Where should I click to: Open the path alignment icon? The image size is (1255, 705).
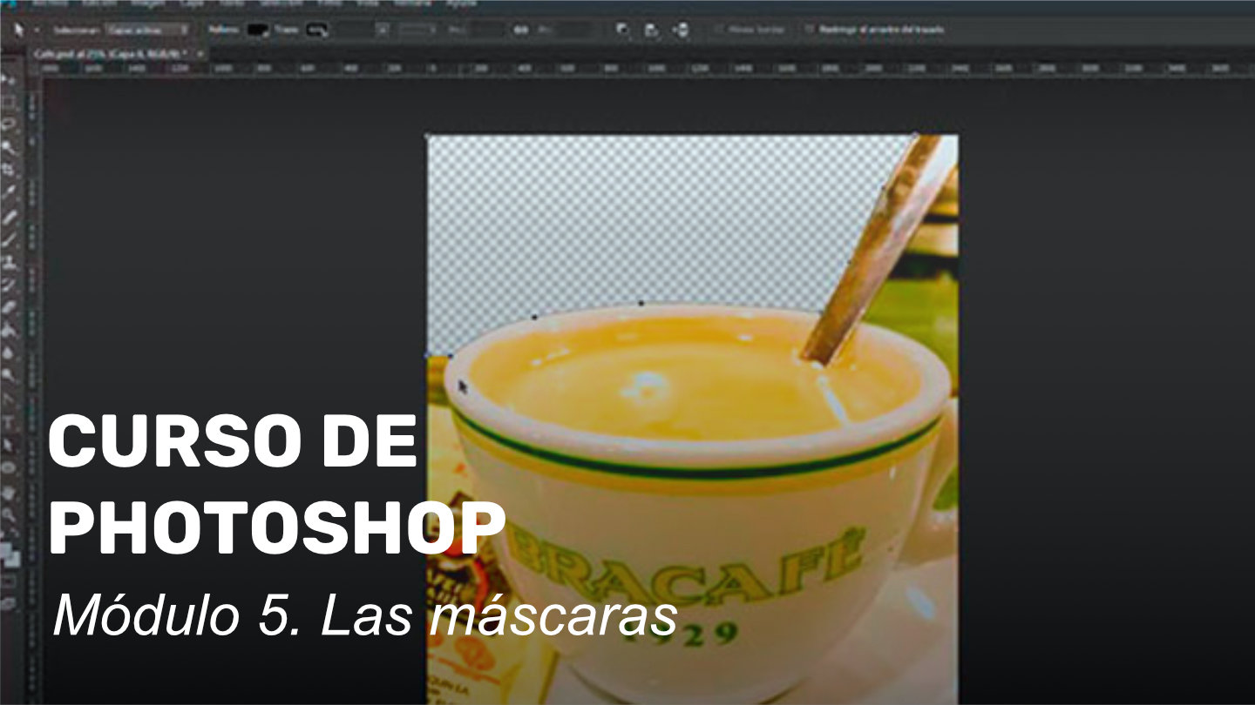[x=651, y=30]
